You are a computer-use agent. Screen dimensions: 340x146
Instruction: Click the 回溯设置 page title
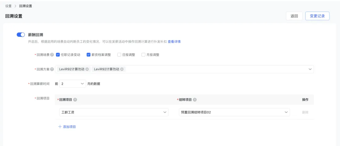point(14,16)
